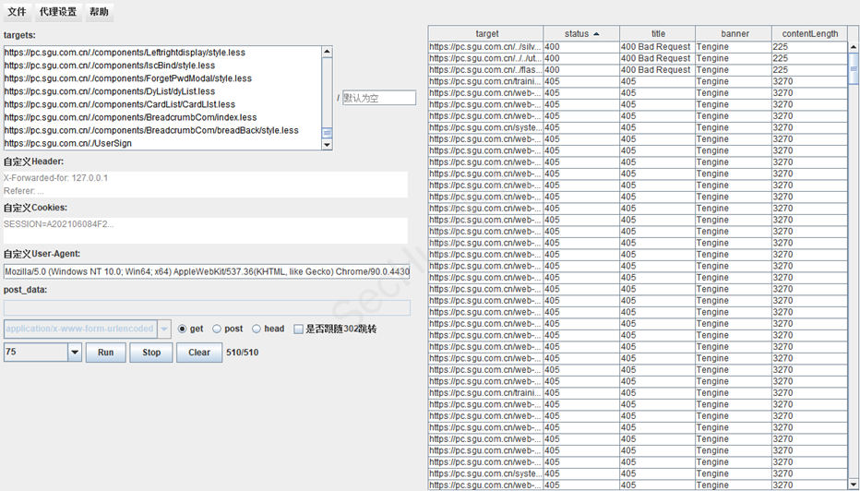Click the 默认为空 input field
This screenshot has width=860, height=491.
(x=378, y=98)
